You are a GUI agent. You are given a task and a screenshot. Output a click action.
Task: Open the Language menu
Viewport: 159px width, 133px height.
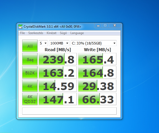click(77, 33)
